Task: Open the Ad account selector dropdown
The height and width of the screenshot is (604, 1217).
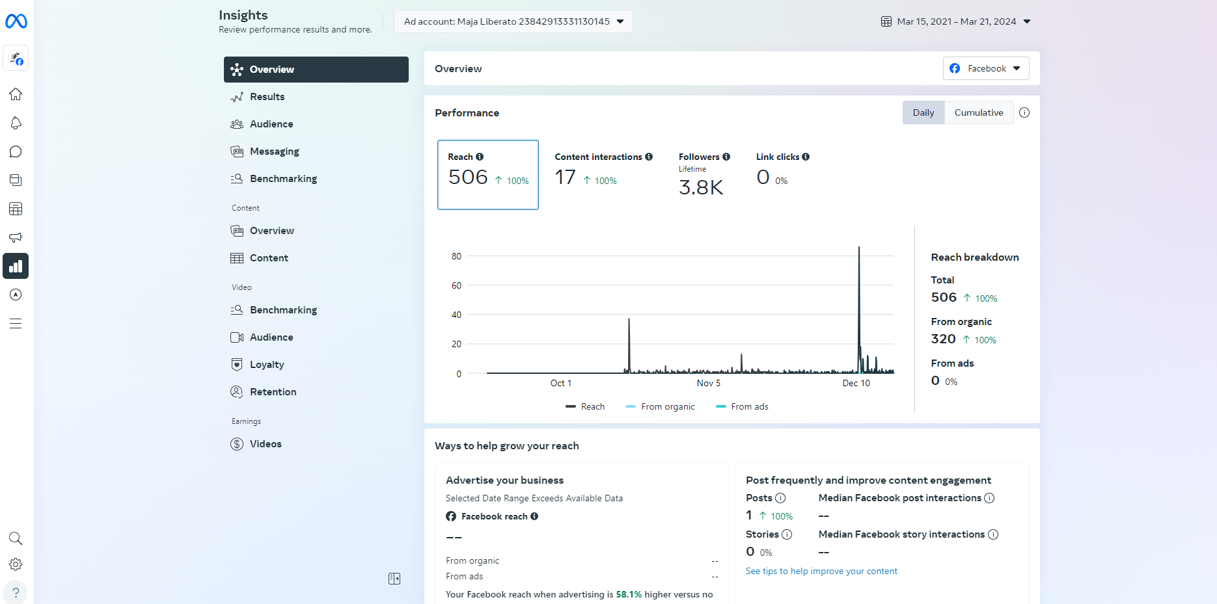Action: [513, 21]
